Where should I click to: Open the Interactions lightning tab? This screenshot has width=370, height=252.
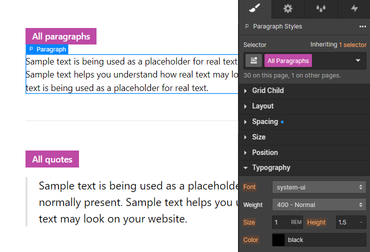pyautogui.click(x=354, y=8)
